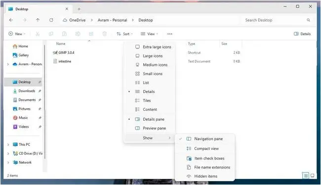Screen dimensions: 321x185
Task: Toggle the Details pane button at right
Action: (302, 34)
